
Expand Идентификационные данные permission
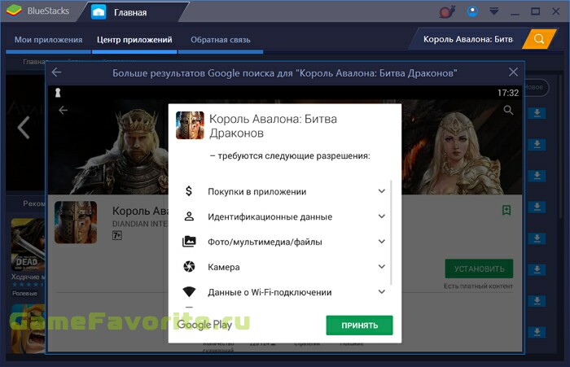pos(381,216)
